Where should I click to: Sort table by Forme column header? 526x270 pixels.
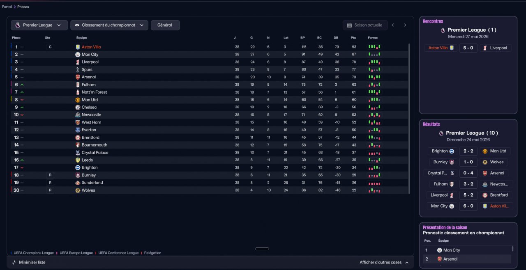(373, 38)
